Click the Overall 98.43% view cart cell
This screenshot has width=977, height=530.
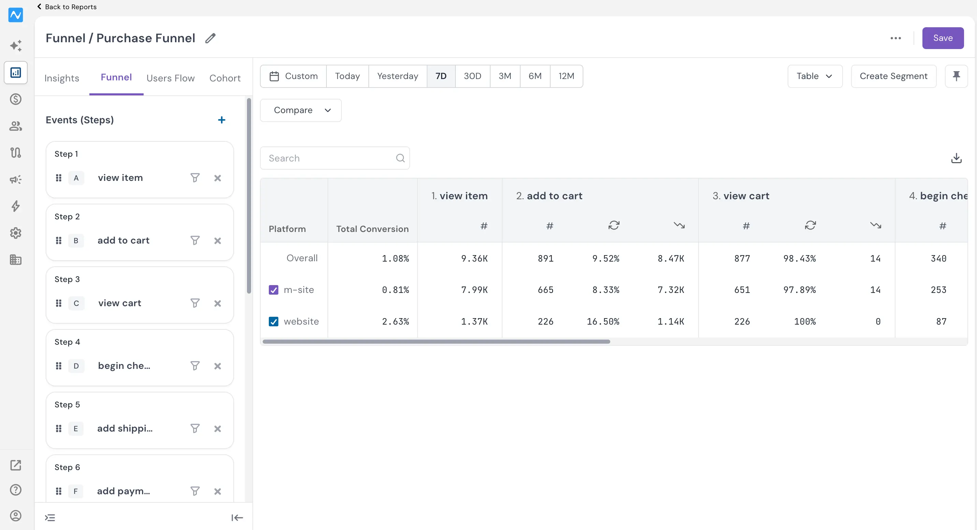click(800, 259)
